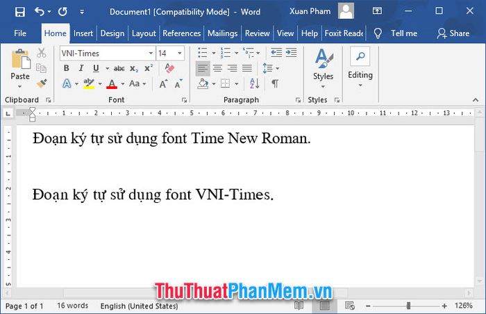Sort text using the A-Z icon
486x314 pixels.
point(255,83)
